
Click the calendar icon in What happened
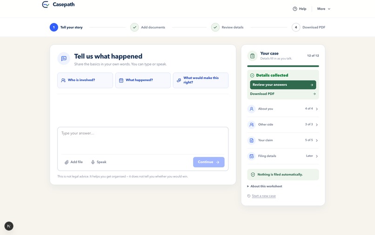click(121, 80)
